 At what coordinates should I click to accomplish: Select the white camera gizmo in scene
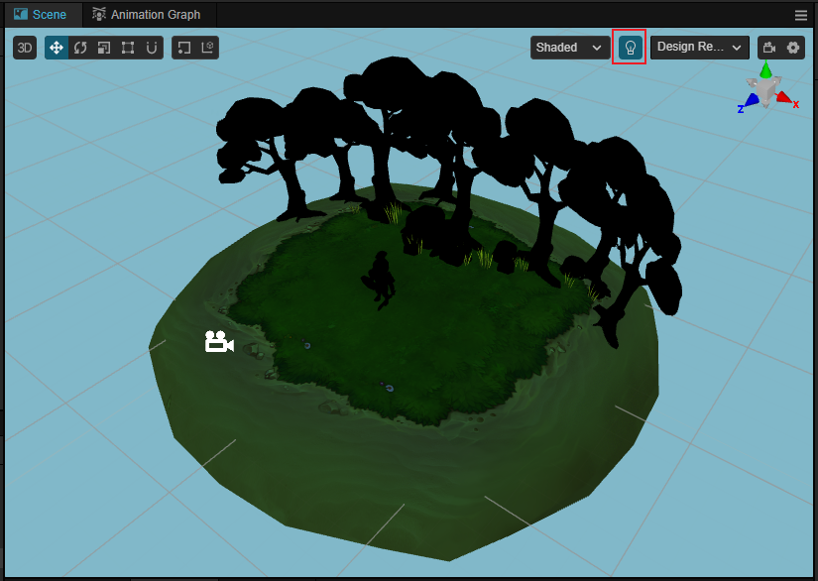(x=219, y=342)
